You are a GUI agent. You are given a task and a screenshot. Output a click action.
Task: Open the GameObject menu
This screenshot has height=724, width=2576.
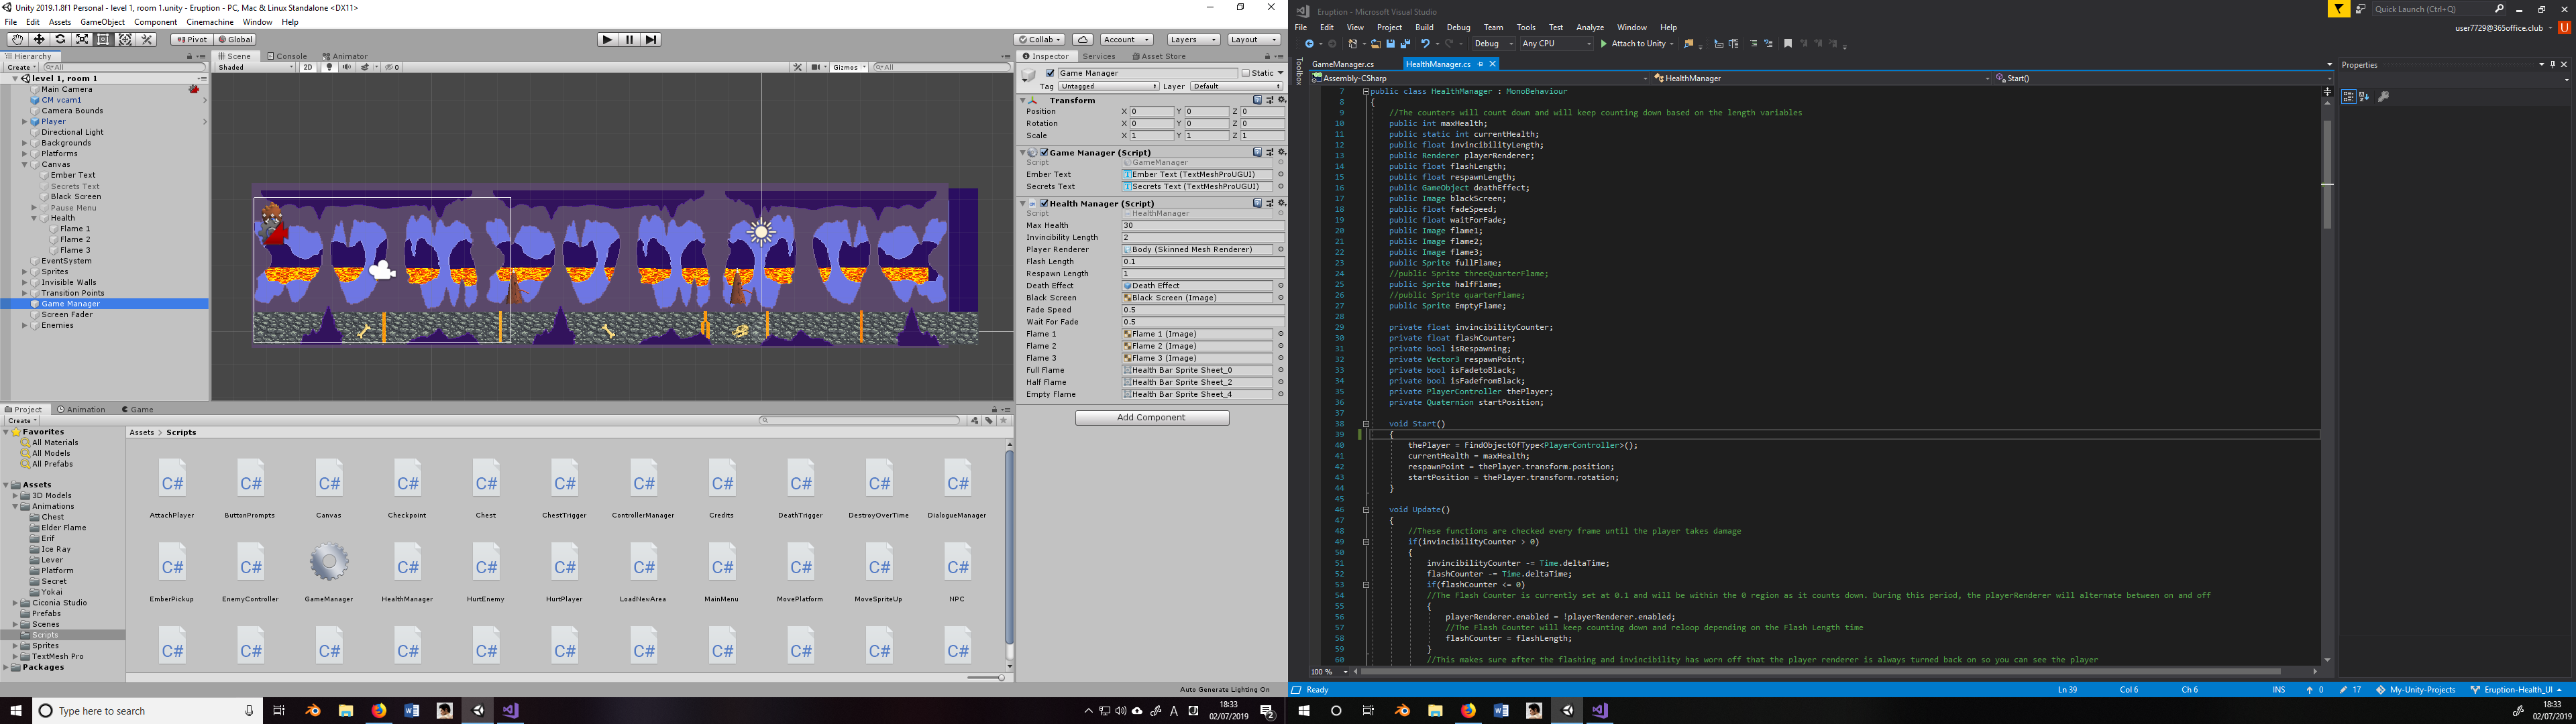(x=103, y=22)
